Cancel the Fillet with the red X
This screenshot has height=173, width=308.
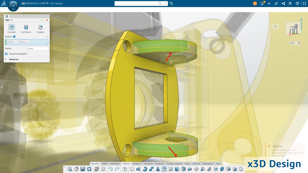pos(47,20)
